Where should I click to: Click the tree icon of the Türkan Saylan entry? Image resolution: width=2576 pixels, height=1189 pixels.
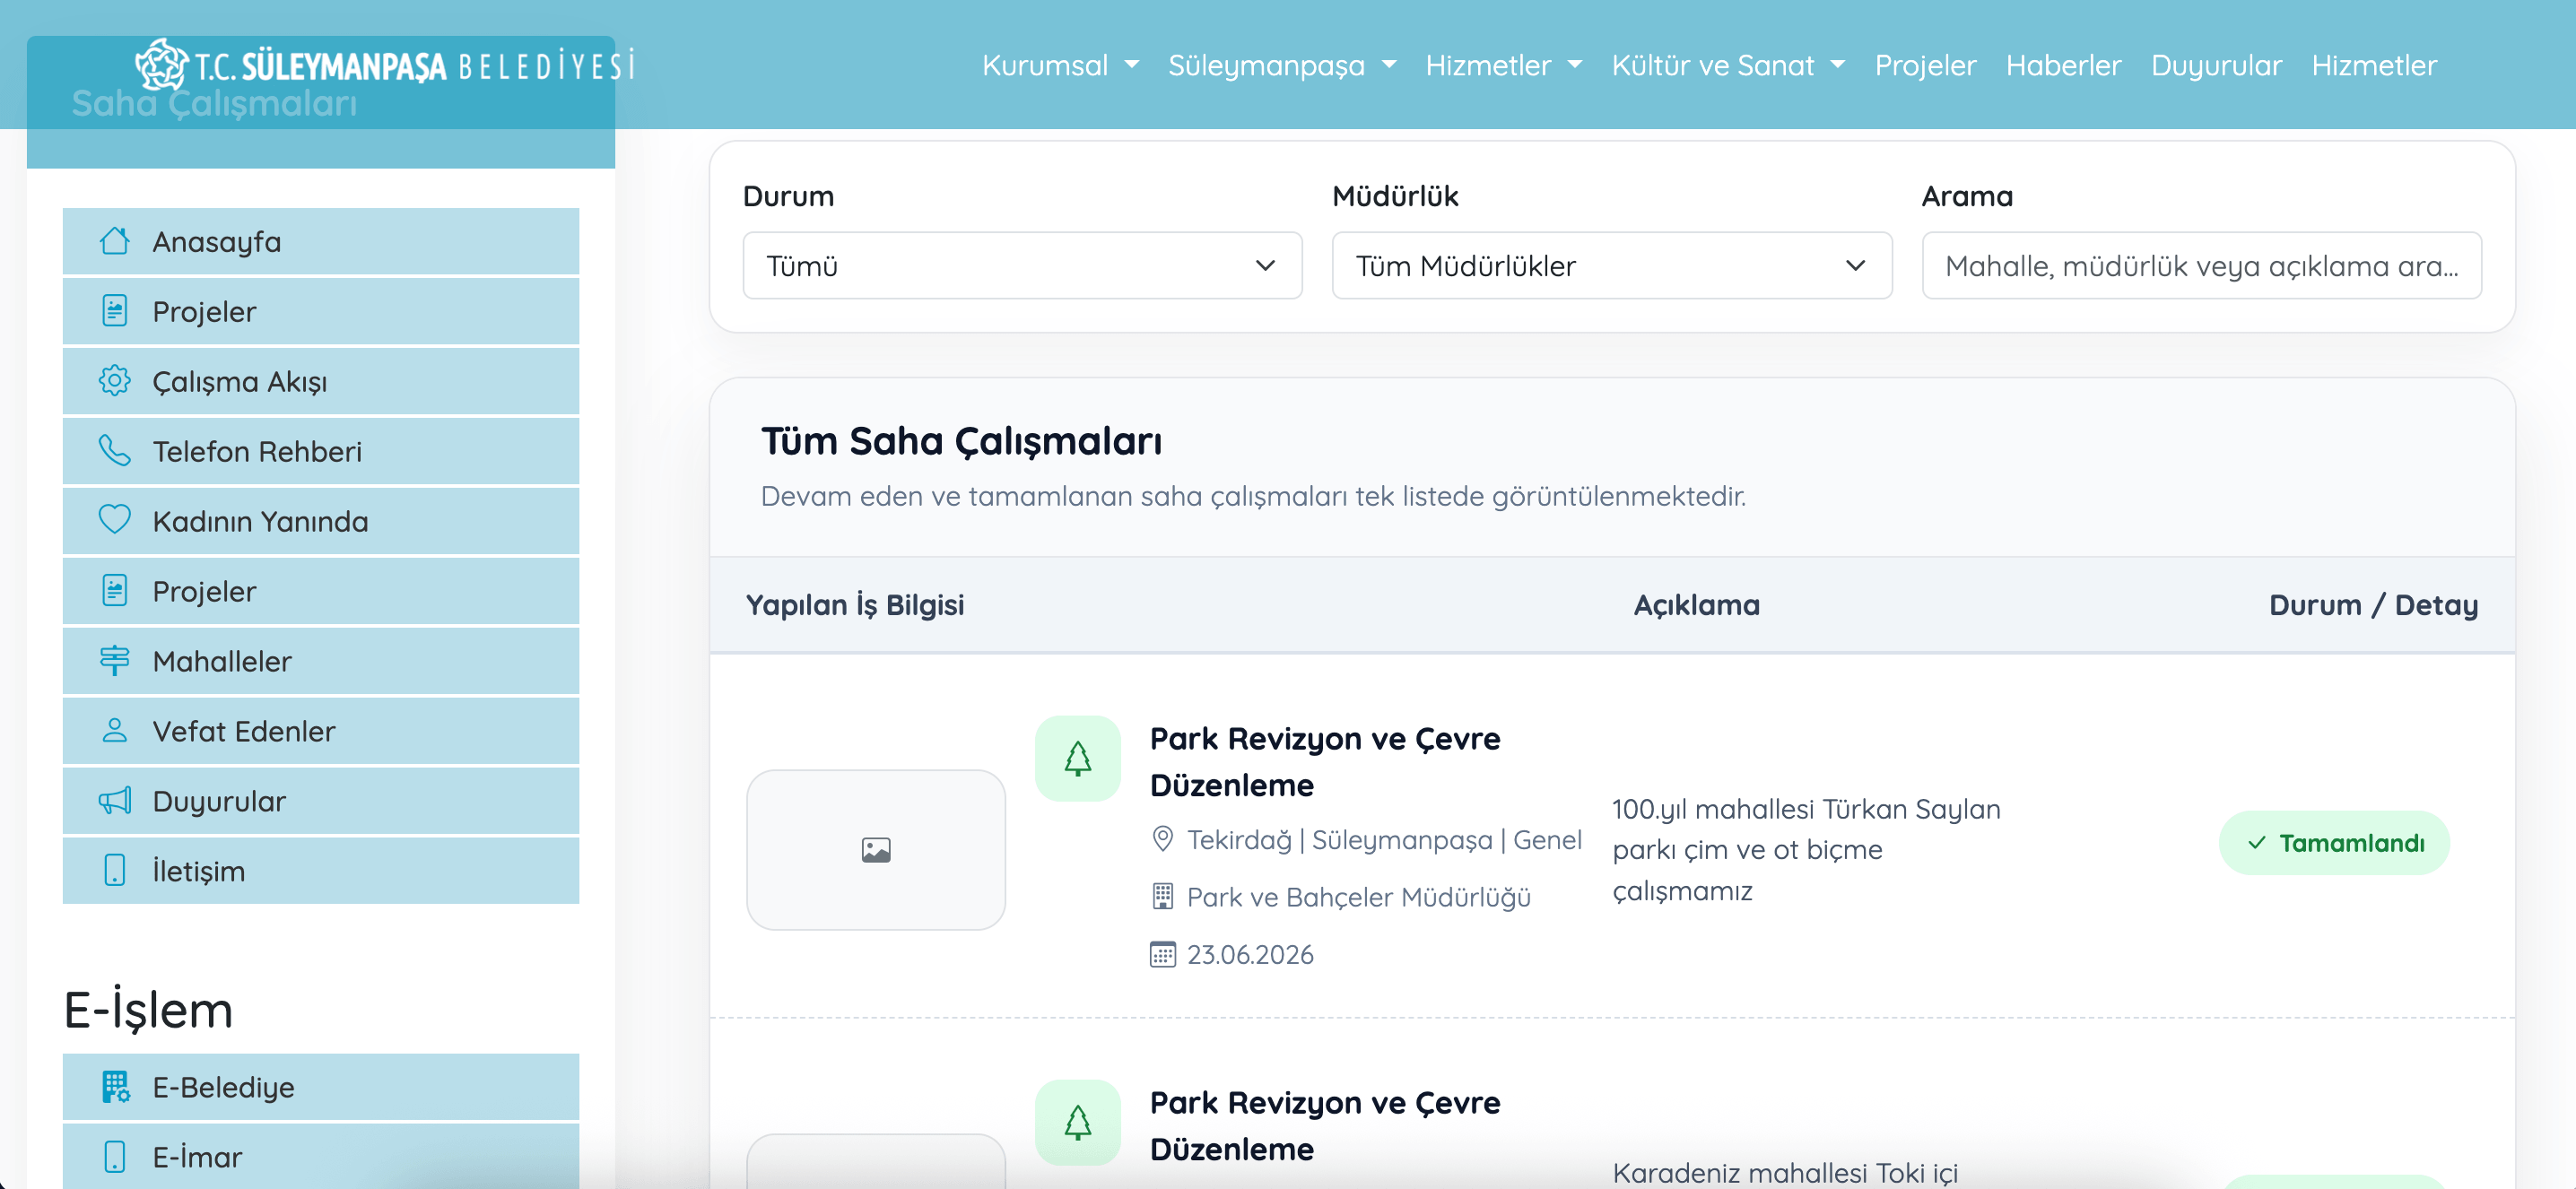pos(1078,759)
